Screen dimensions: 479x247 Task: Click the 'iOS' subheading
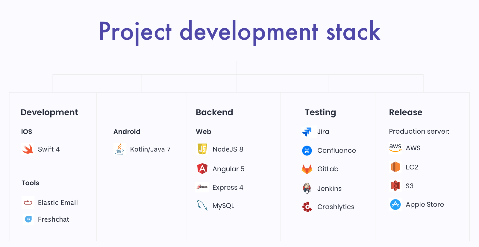click(x=26, y=132)
